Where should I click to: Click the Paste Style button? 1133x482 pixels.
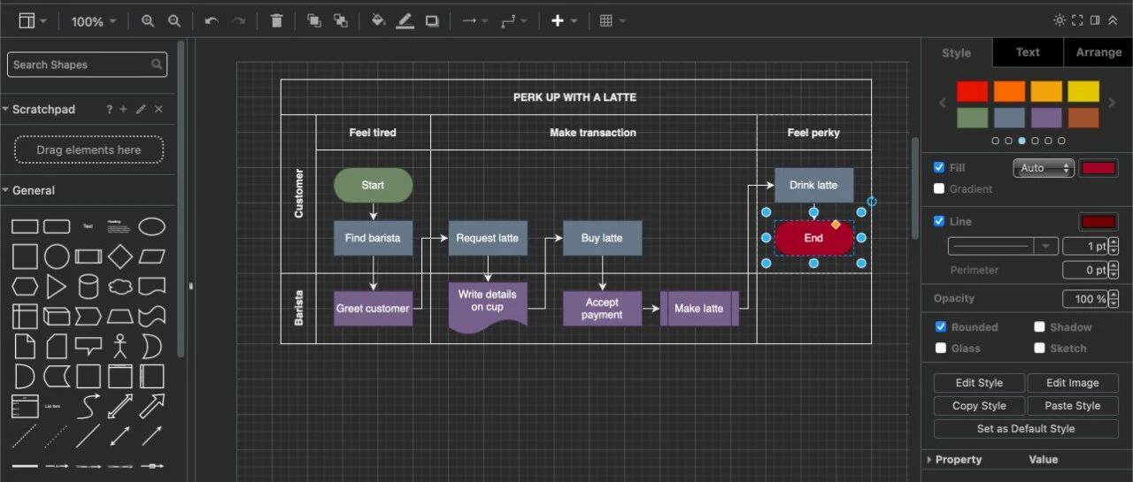click(1072, 406)
